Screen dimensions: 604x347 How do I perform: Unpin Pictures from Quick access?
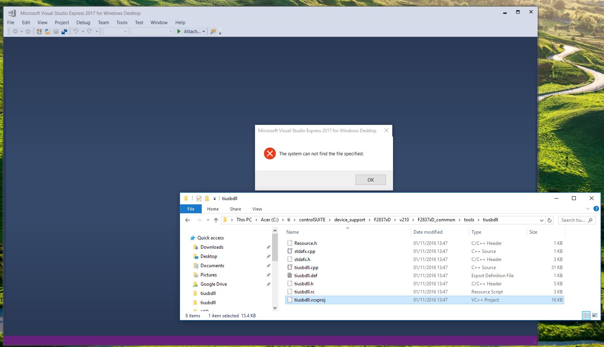(x=268, y=275)
